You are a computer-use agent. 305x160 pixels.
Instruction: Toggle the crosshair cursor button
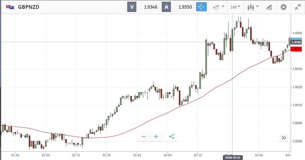click(201, 7)
